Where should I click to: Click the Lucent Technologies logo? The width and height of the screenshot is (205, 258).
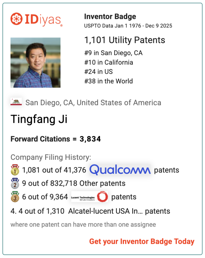click(90, 197)
